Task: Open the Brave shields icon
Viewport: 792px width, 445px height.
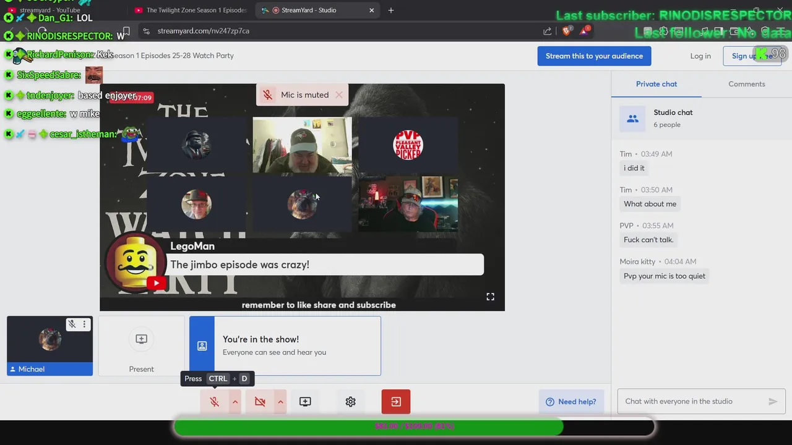Action: coord(567,31)
